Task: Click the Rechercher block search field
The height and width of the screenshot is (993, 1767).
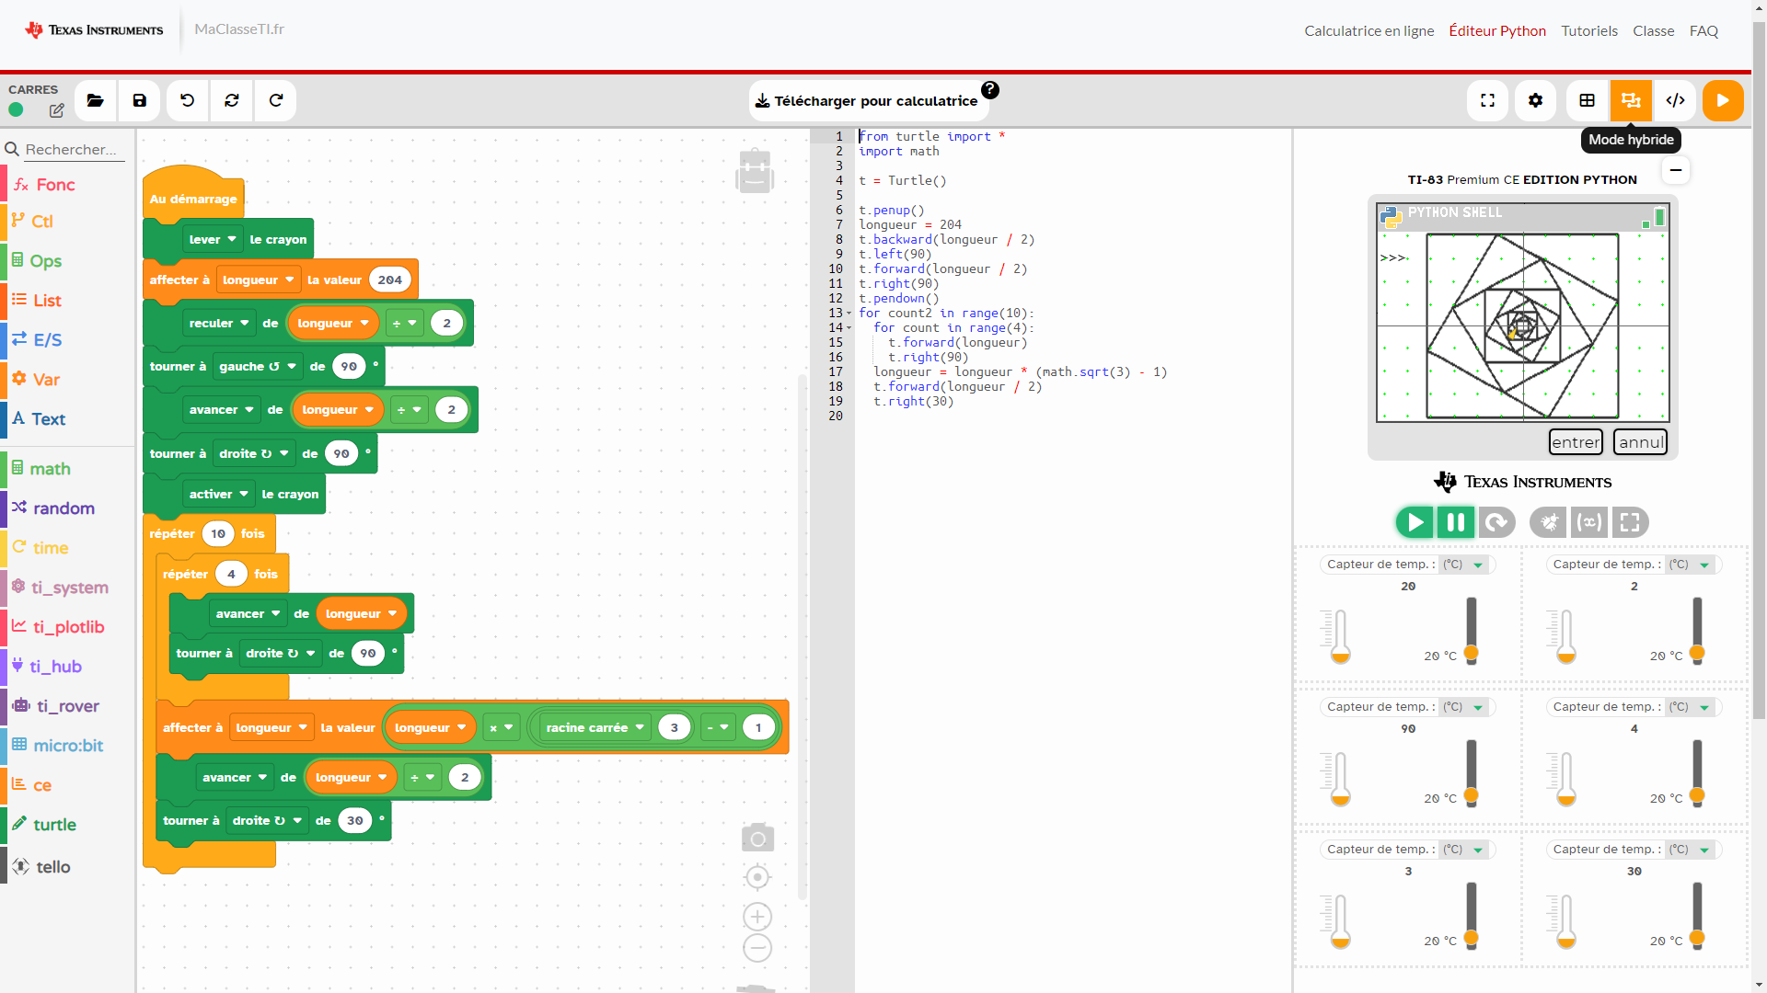Action: [x=74, y=149]
